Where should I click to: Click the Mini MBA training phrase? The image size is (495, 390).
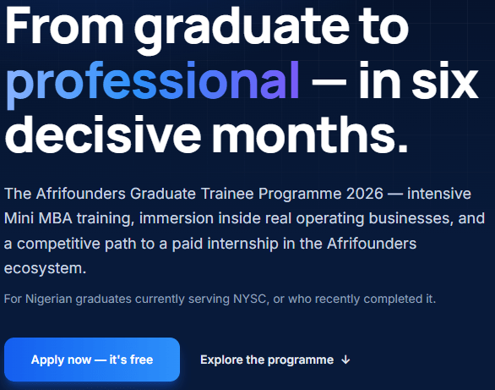click(x=69, y=218)
